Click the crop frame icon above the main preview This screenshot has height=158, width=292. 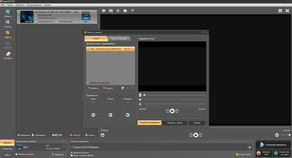coord(104,11)
